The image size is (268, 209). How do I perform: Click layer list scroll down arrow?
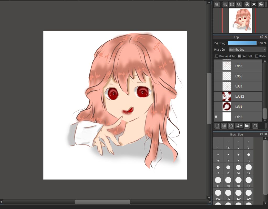(x=265, y=120)
